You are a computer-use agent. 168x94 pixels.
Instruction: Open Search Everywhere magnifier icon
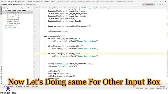pos(166,5)
